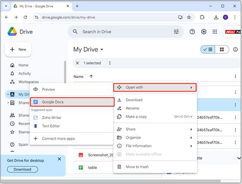Reload the page in the browser

click(26, 17)
